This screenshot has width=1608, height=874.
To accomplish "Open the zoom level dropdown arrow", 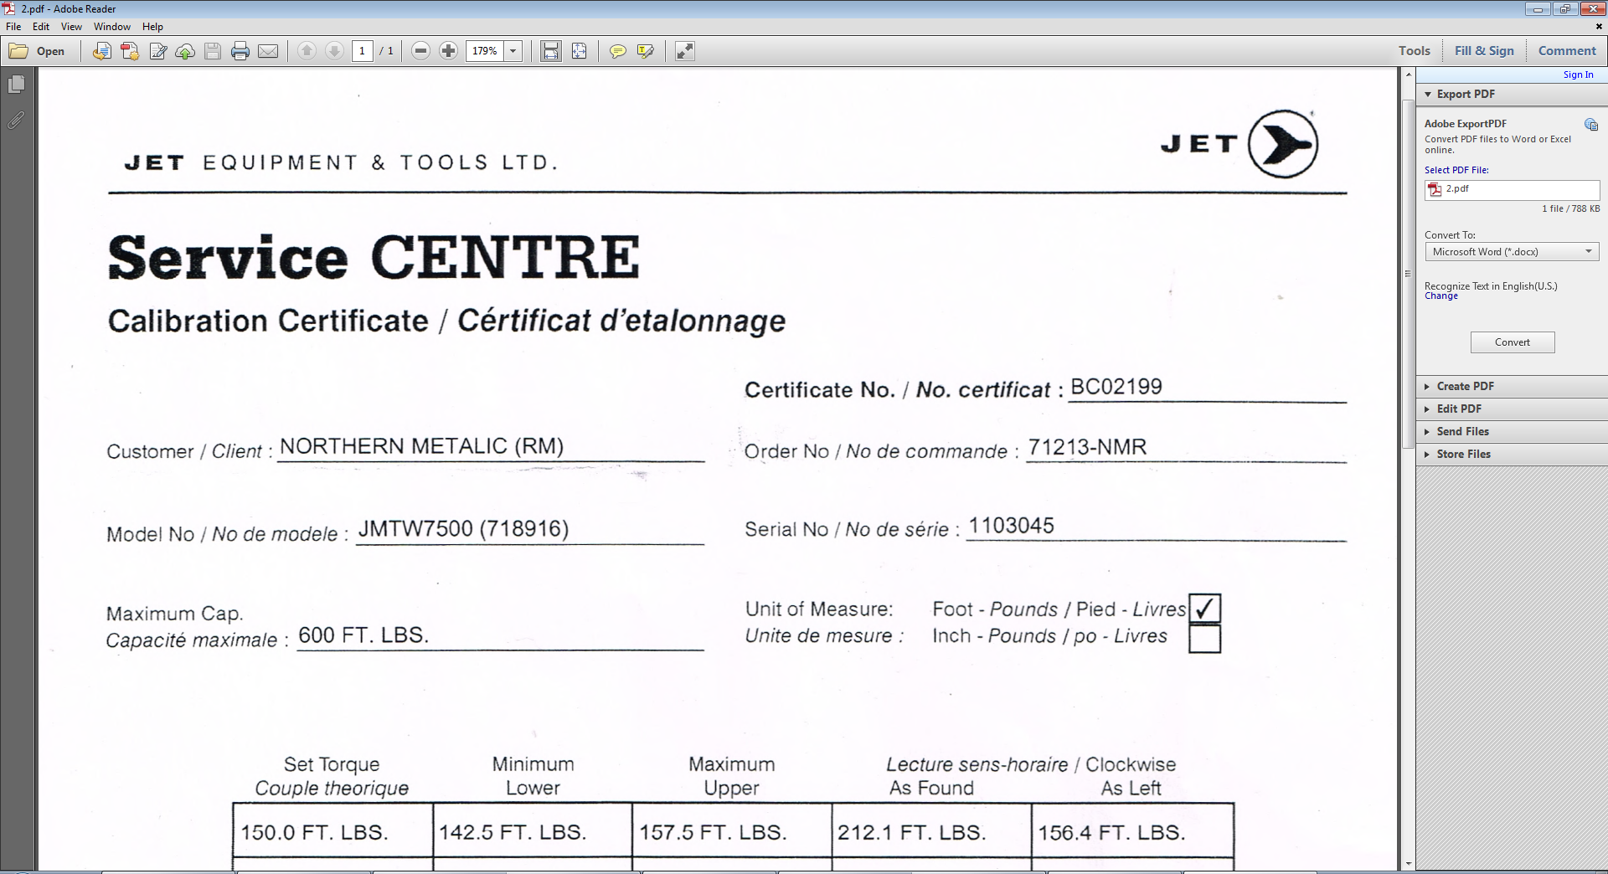I will pyautogui.click(x=513, y=51).
